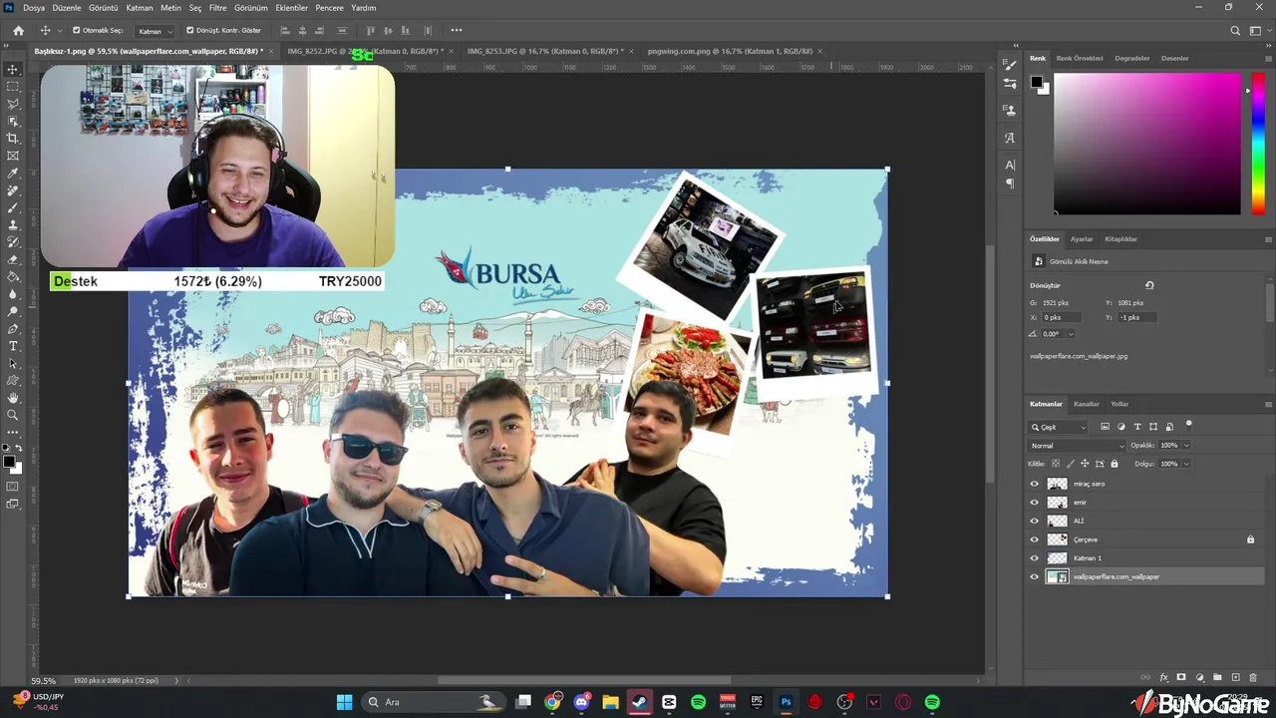Lock all with the padlock icon
The width and height of the screenshot is (1276, 718).
[x=1115, y=464]
